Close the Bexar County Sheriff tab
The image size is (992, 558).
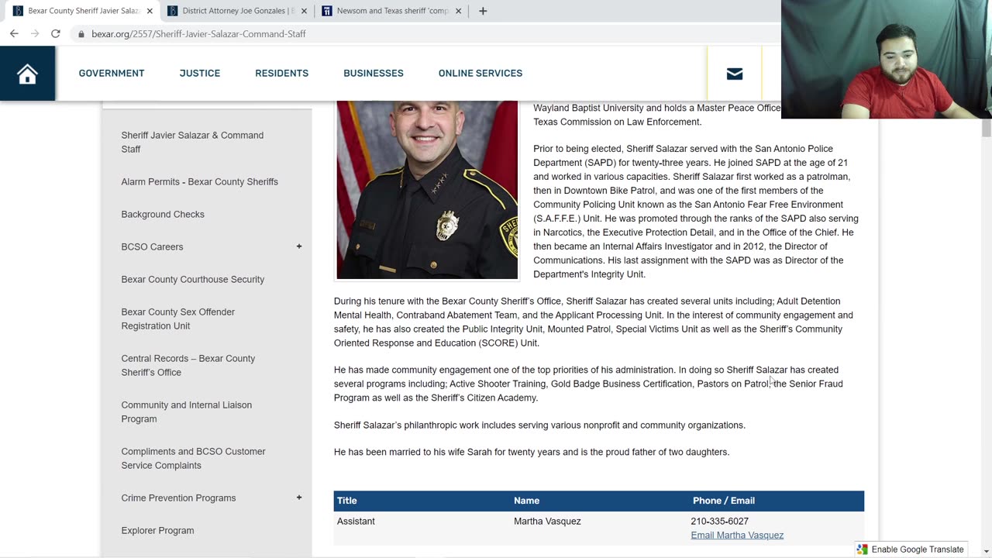(150, 11)
